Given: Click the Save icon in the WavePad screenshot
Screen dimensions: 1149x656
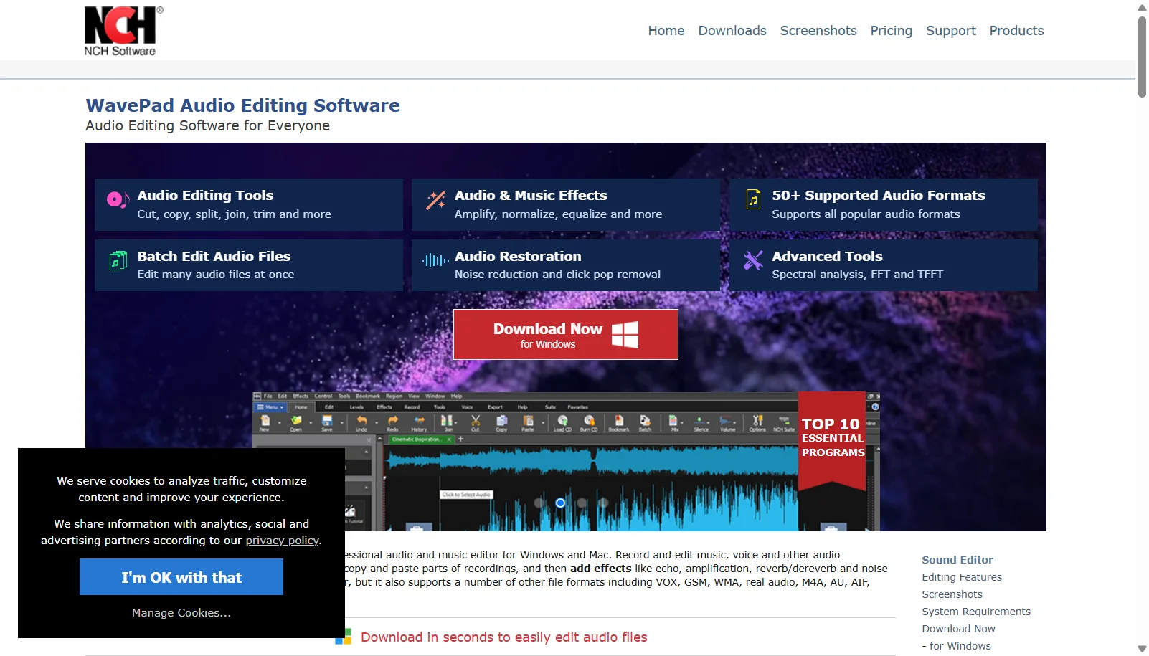Looking at the screenshot, I should 327,422.
